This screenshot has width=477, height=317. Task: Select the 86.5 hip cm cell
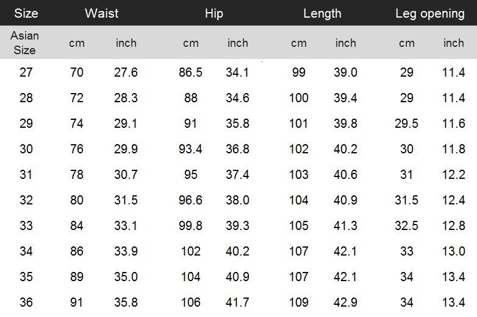[190, 72]
